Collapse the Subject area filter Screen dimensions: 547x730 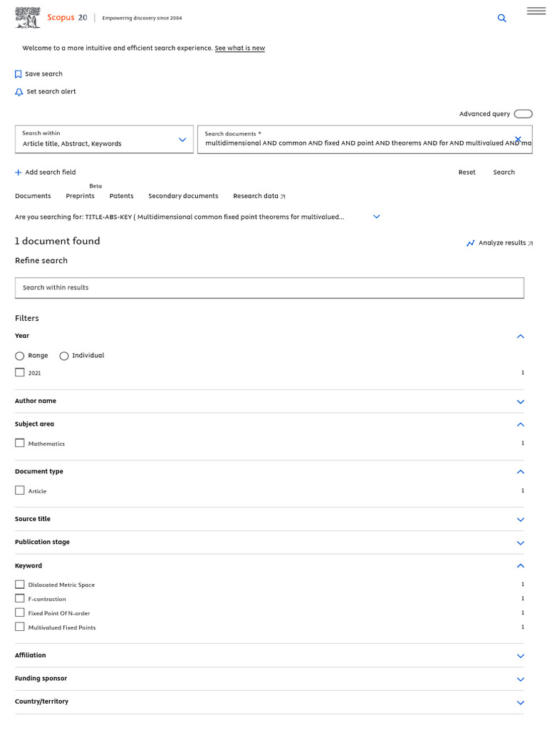click(521, 425)
